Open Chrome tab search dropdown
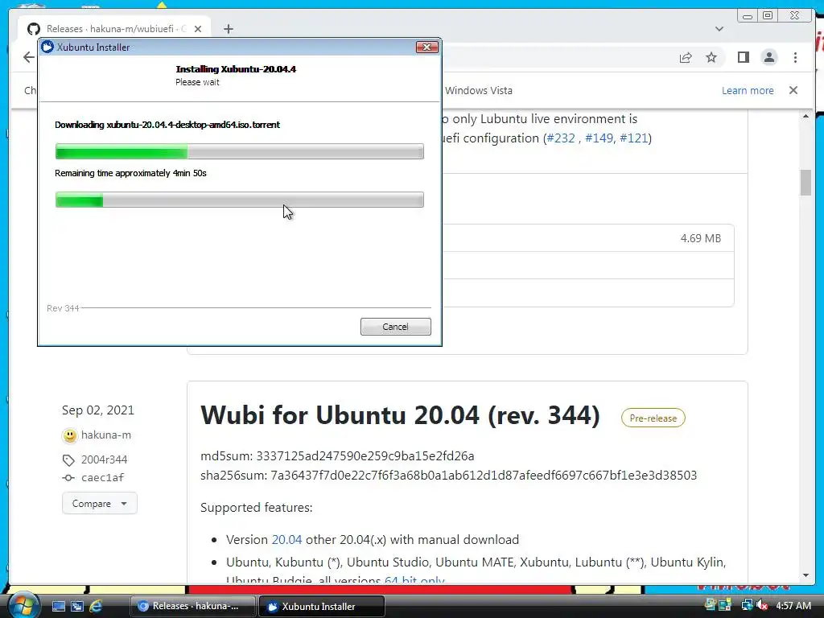This screenshot has height=618, width=824. (x=719, y=29)
